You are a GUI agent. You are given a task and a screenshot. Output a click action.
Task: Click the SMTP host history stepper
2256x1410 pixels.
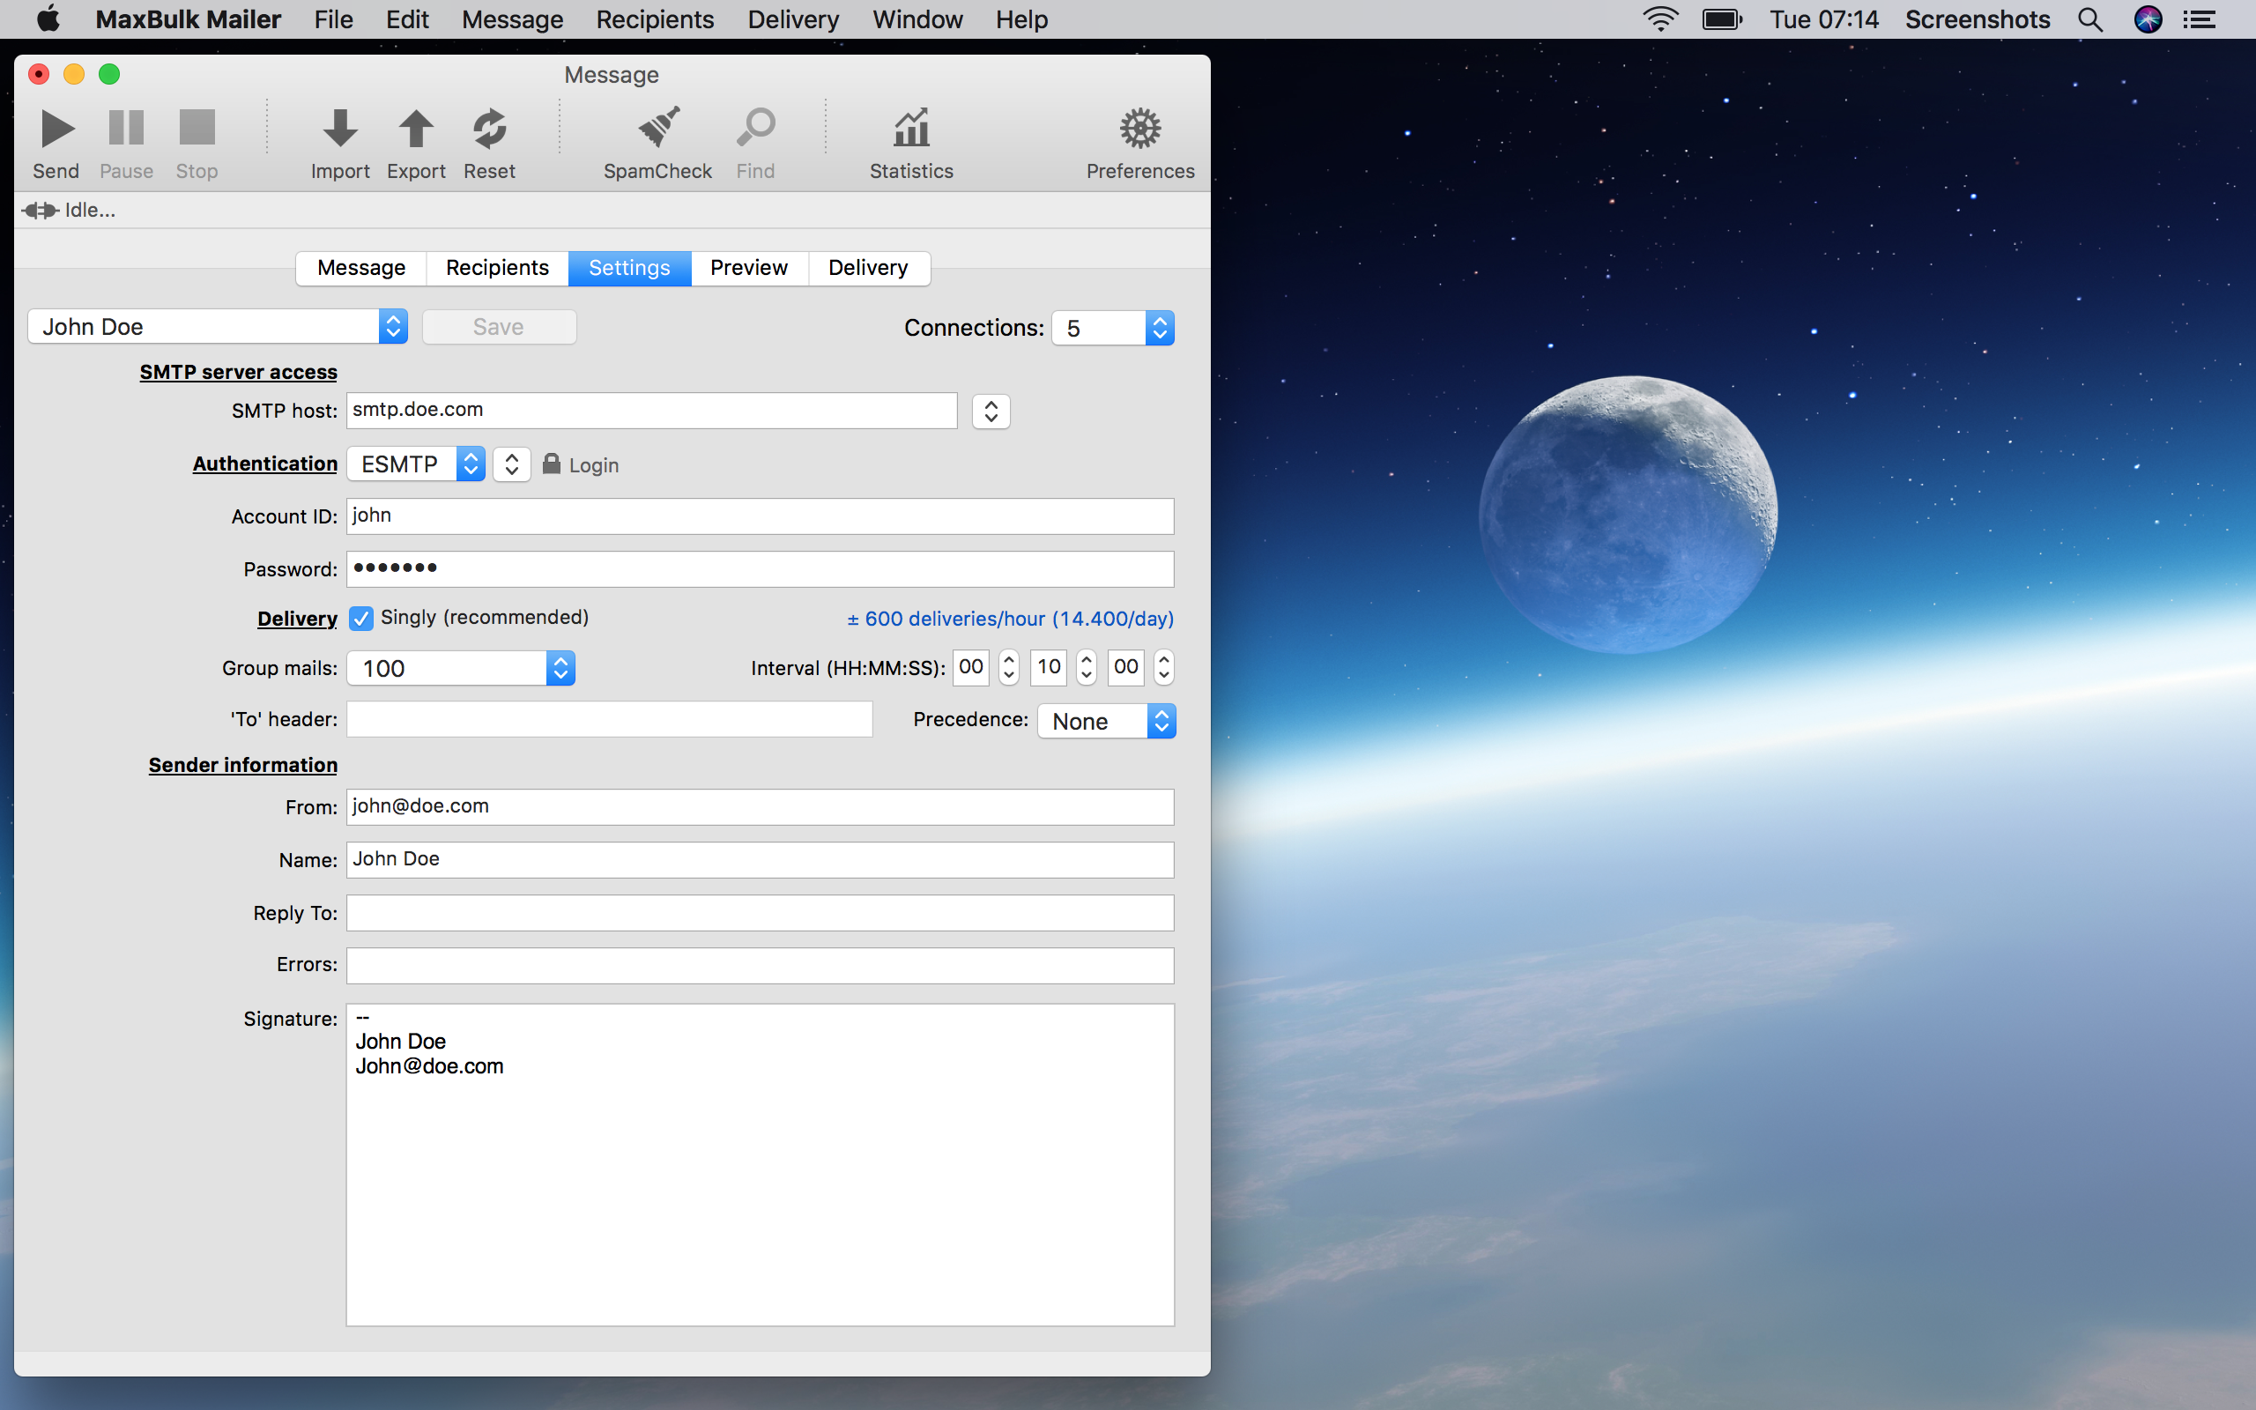990,412
